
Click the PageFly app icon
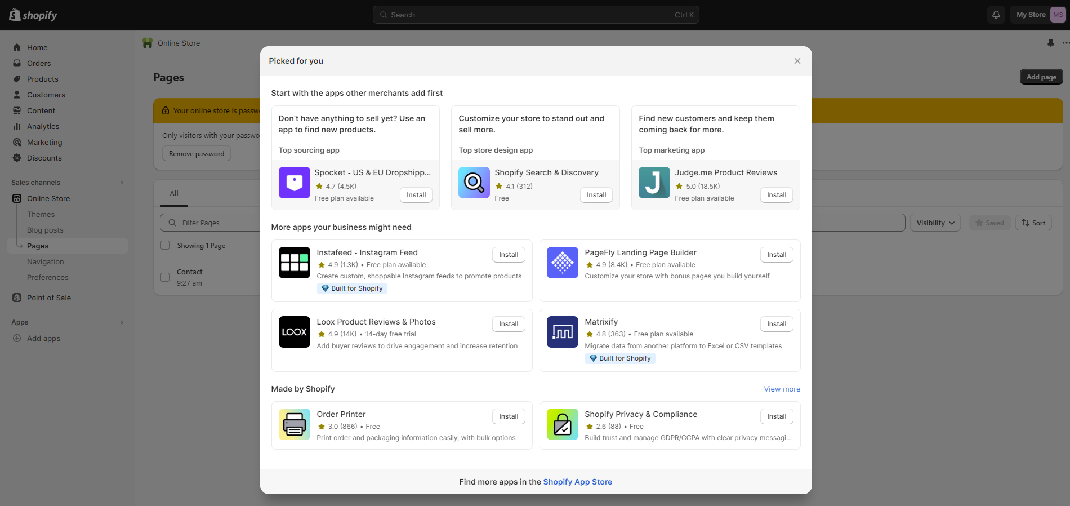point(563,263)
